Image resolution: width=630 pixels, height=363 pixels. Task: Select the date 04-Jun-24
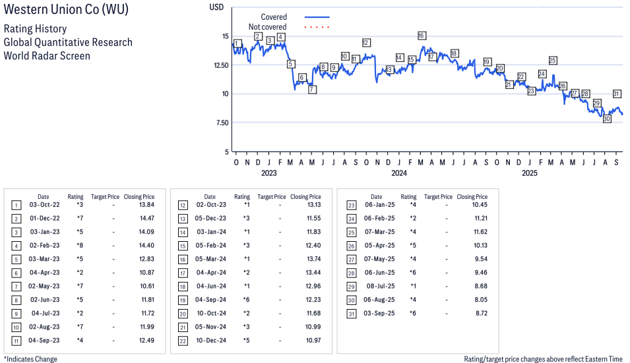tap(211, 286)
